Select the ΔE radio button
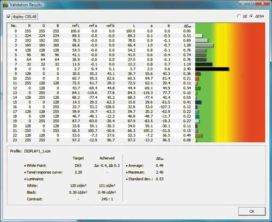This screenshot has height=222, width=272. tap(239, 16)
